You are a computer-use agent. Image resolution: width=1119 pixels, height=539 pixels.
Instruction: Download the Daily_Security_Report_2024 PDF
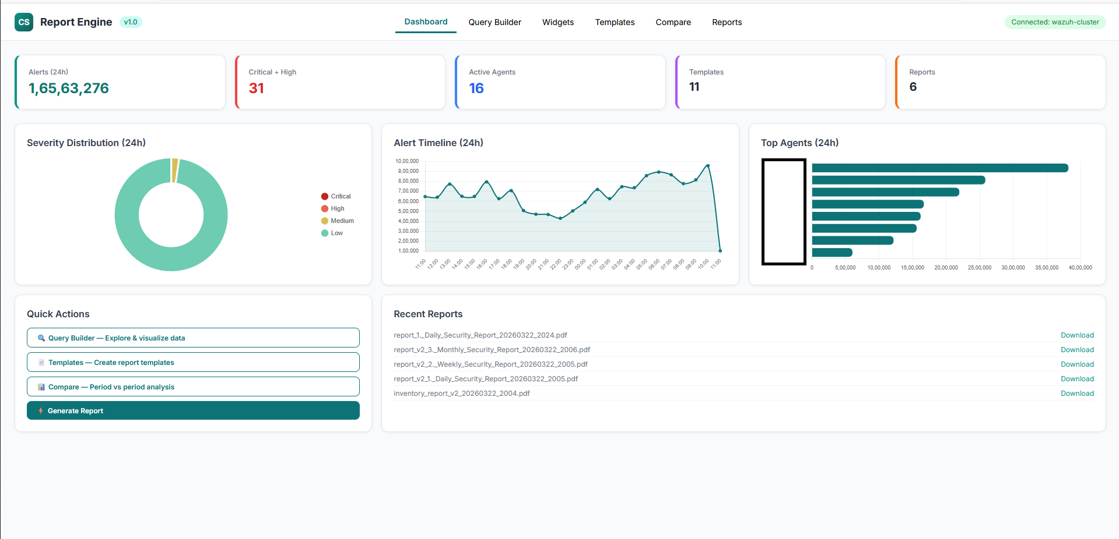(x=1076, y=335)
